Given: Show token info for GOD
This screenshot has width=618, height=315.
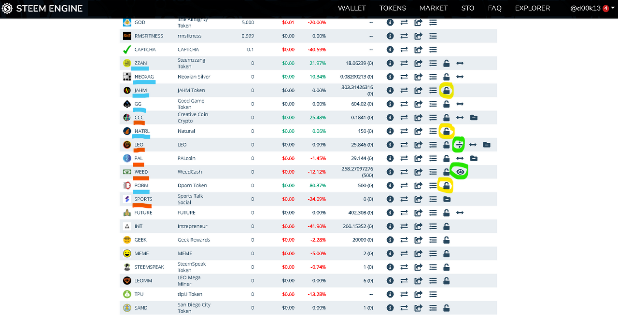Looking at the screenshot, I should [x=390, y=22].
